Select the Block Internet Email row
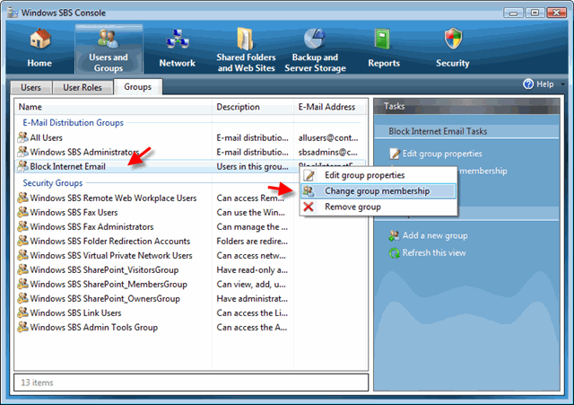 pyautogui.click(x=190, y=166)
